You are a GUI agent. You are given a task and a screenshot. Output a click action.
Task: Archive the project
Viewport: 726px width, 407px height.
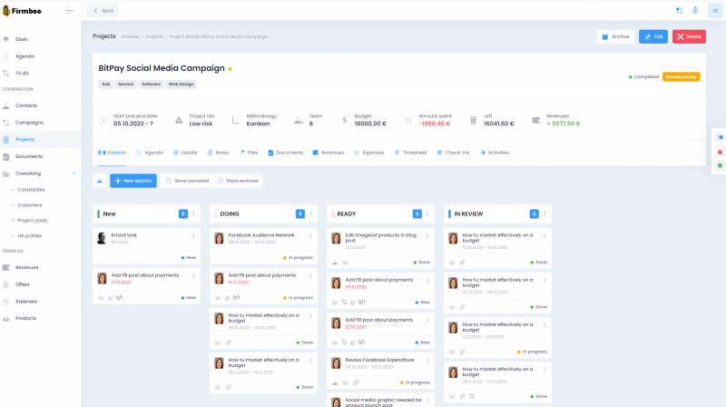[615, 36]
